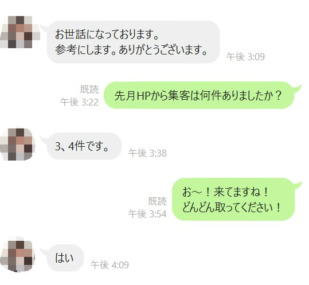Click the お～！来てますね green bubble

pyautogui.click(x=233, y=199)
